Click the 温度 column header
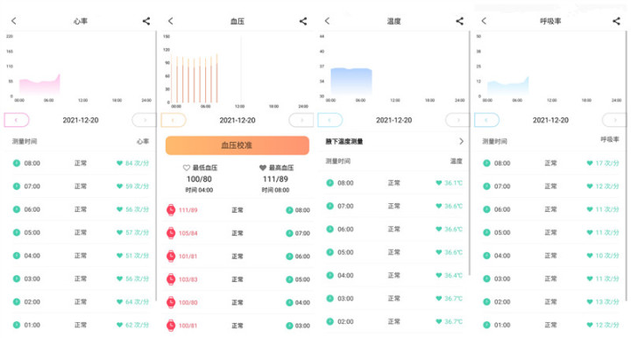 (457, 161)
